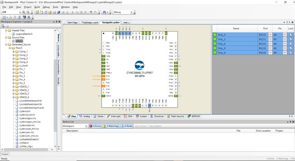Click the Program chip toolbar icon

24,17
